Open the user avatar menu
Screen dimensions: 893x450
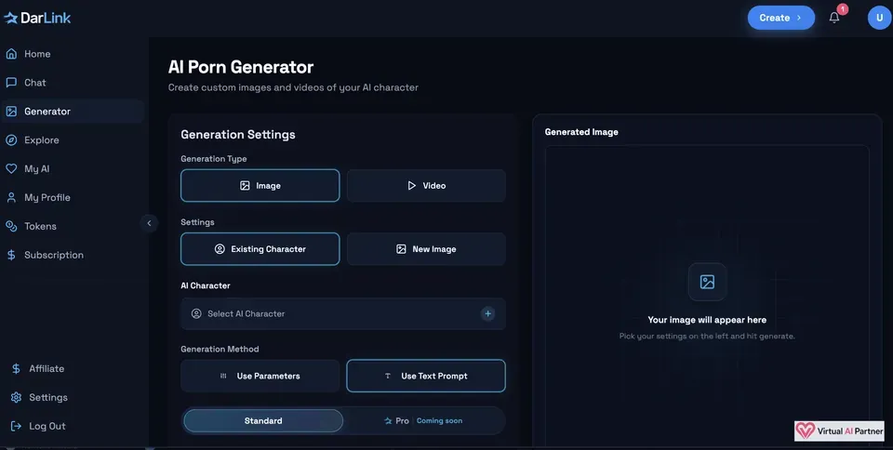879,18
